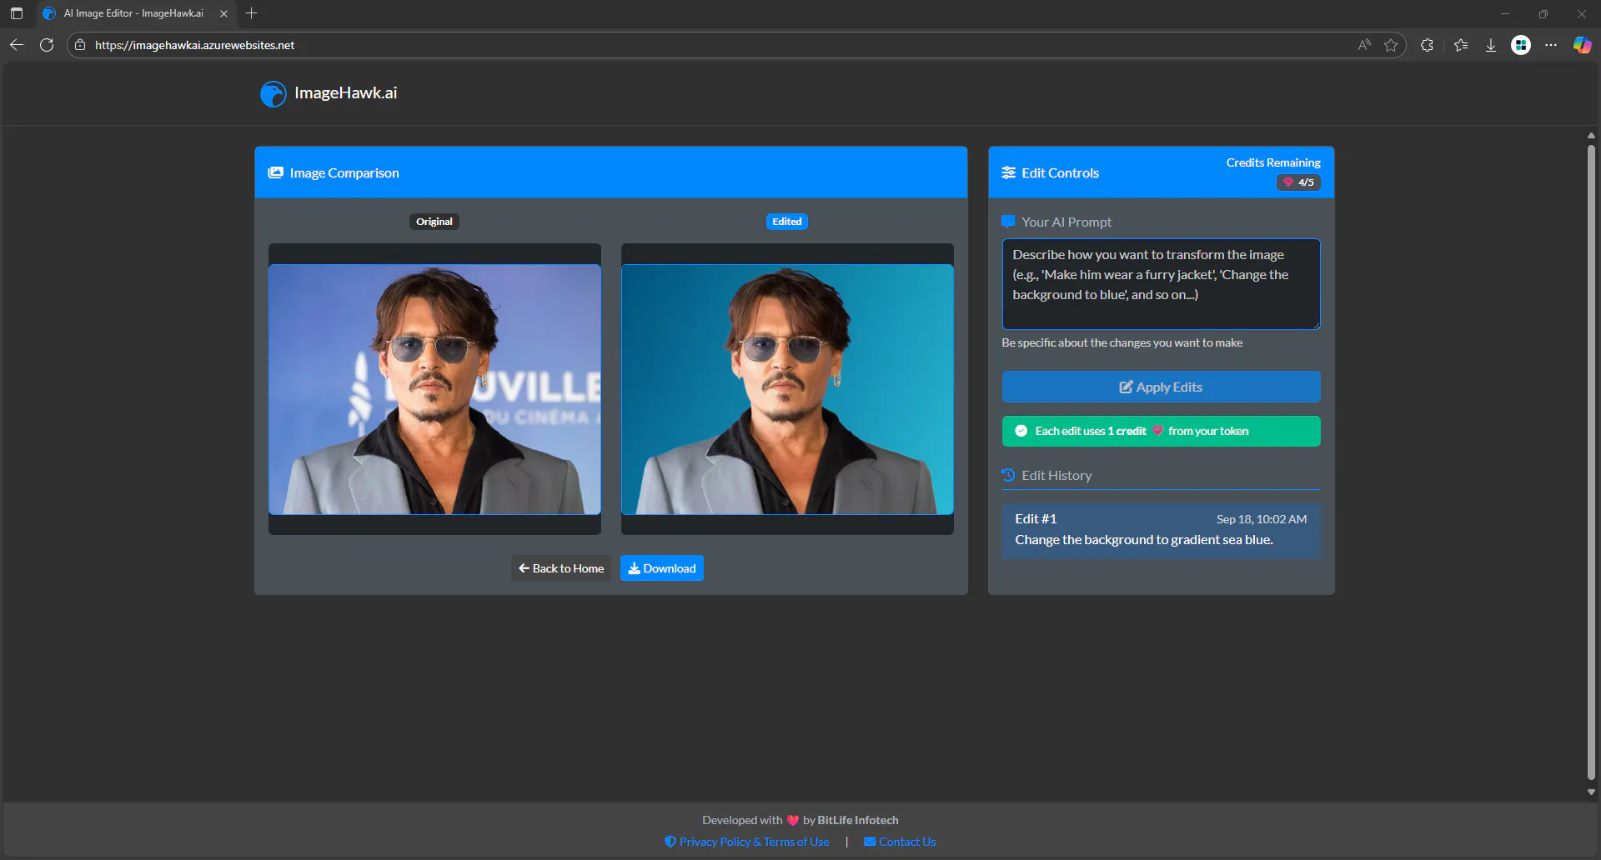
Task: Click the address bar URL
Action: click(194, 45)
